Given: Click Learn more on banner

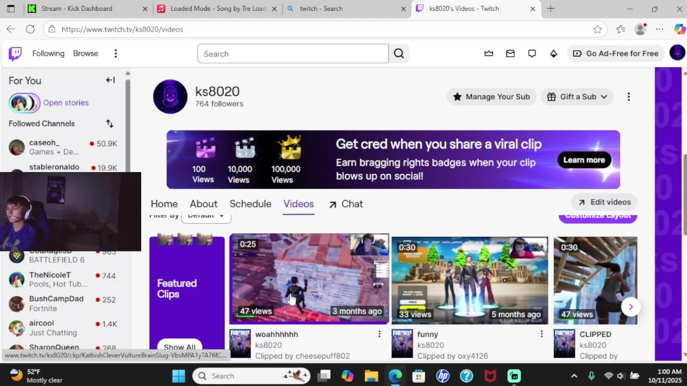Looking at the screenshot, I should point(584,160).
